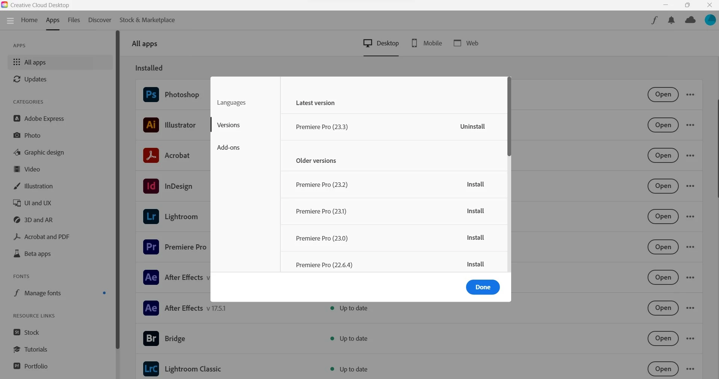Open the notifications bell
Viewport: 719px width, 379px height.
[x=671, y=20]
